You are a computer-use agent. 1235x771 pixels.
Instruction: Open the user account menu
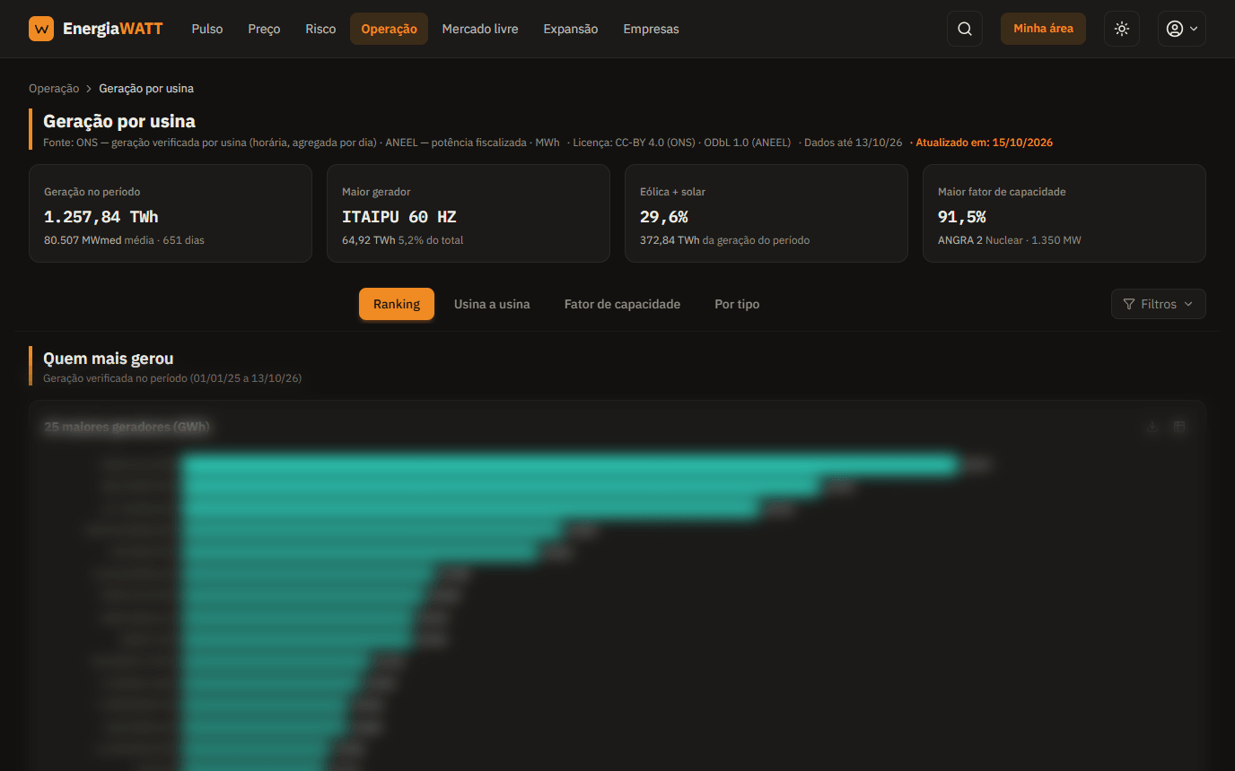click(x=1181, y=29)
